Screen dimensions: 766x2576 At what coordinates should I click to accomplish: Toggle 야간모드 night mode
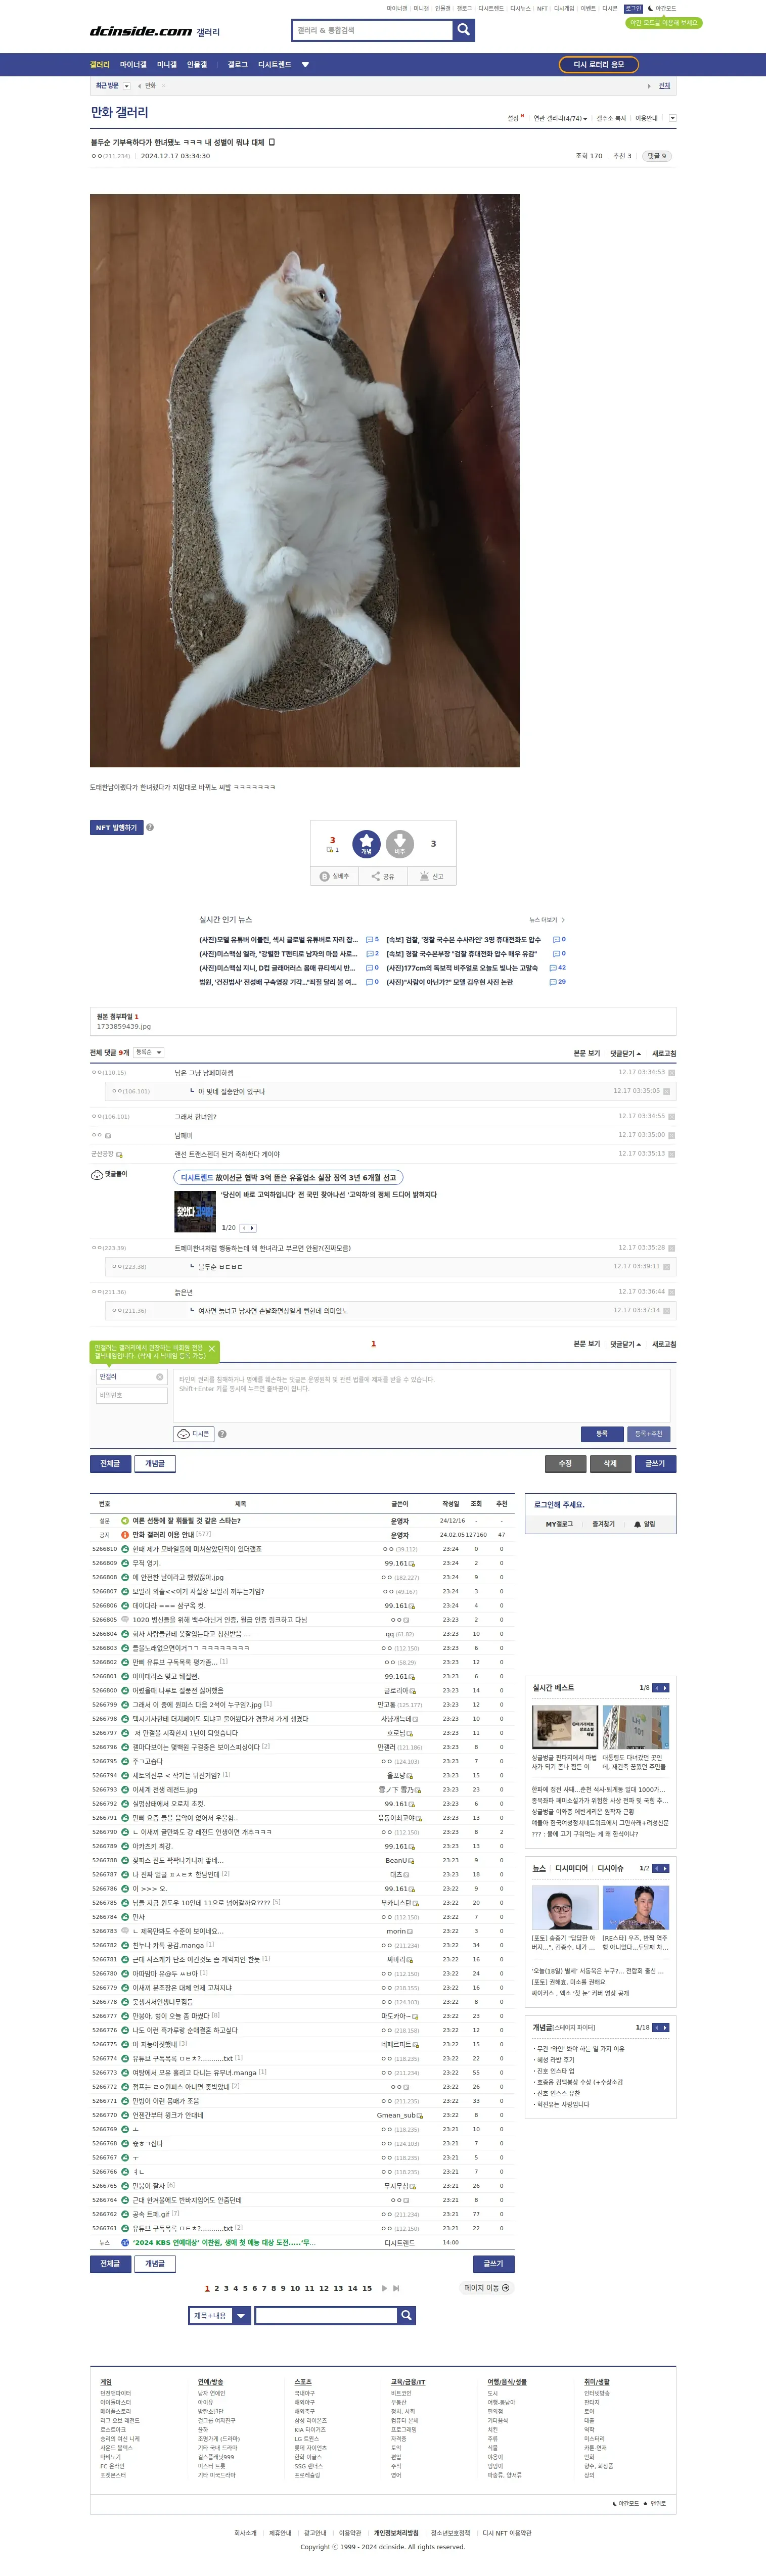(x=661, y=8)
